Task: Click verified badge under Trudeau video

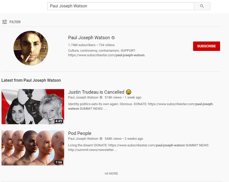Action: coord(101,97)
